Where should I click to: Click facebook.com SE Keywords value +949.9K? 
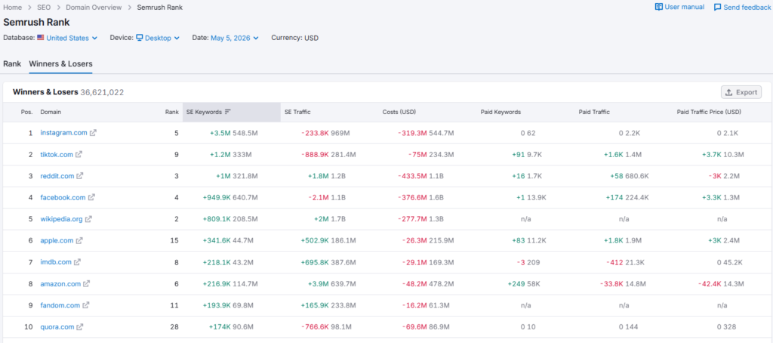(x=217, y=197)
